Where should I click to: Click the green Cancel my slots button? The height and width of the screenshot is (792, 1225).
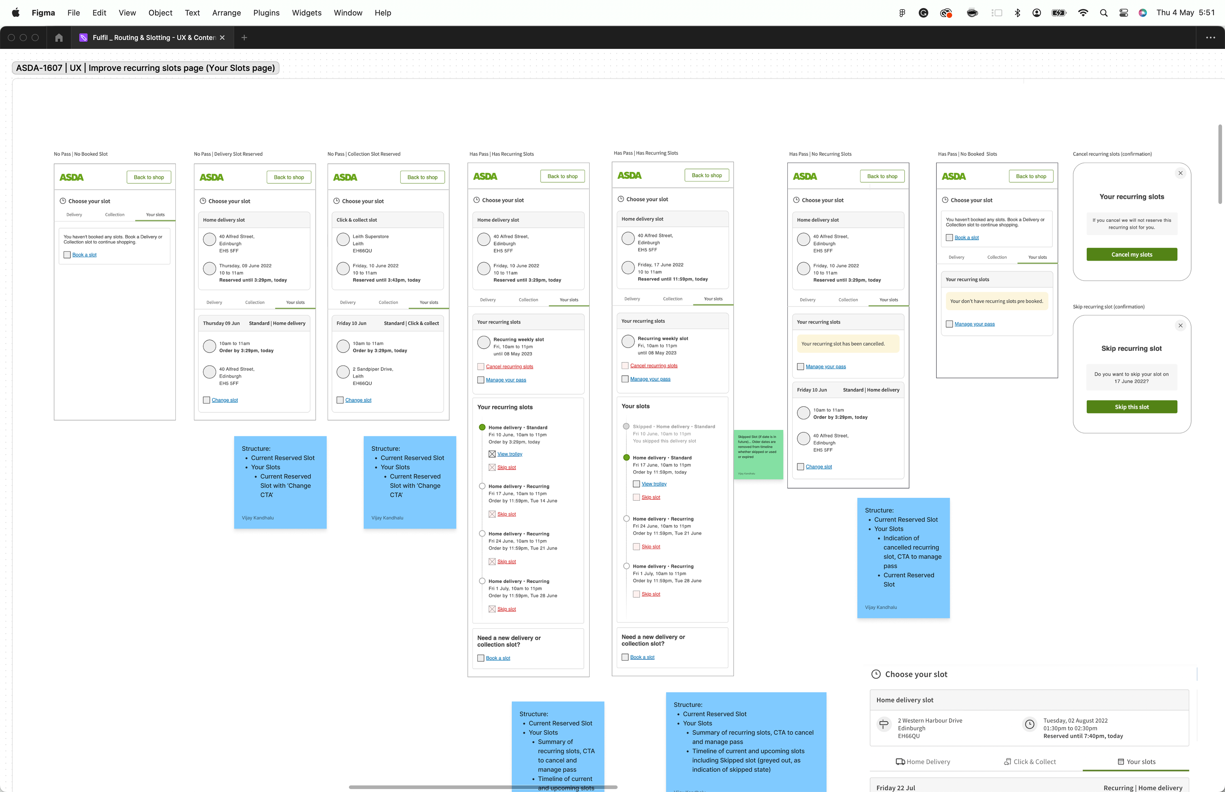[x=1132, y=255]
